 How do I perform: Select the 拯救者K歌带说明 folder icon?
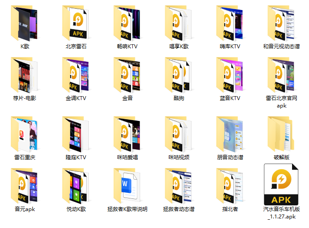(x=127, y=186)
